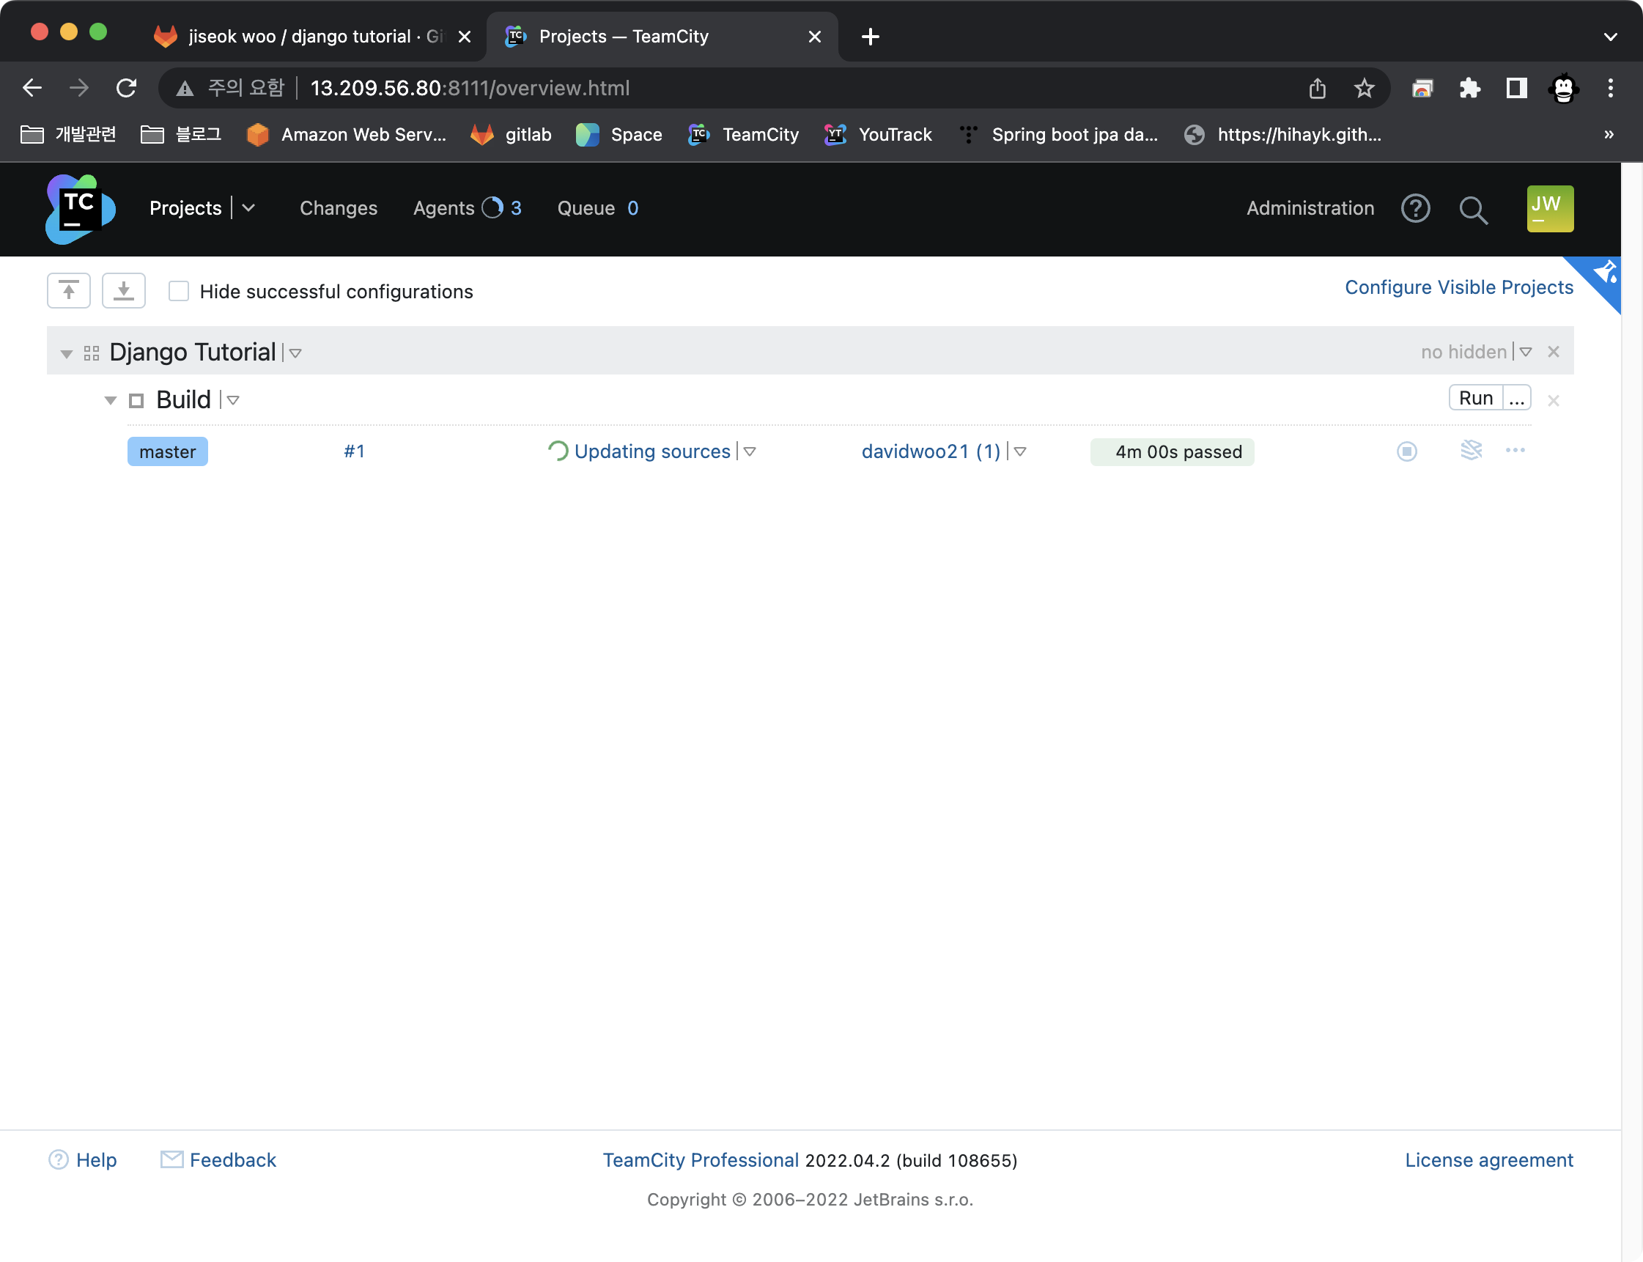Image resolution: width=1643 pixels, height=1262 pixels.
Task: Expand Projects chevron dropdown
Action: point(248,208)
